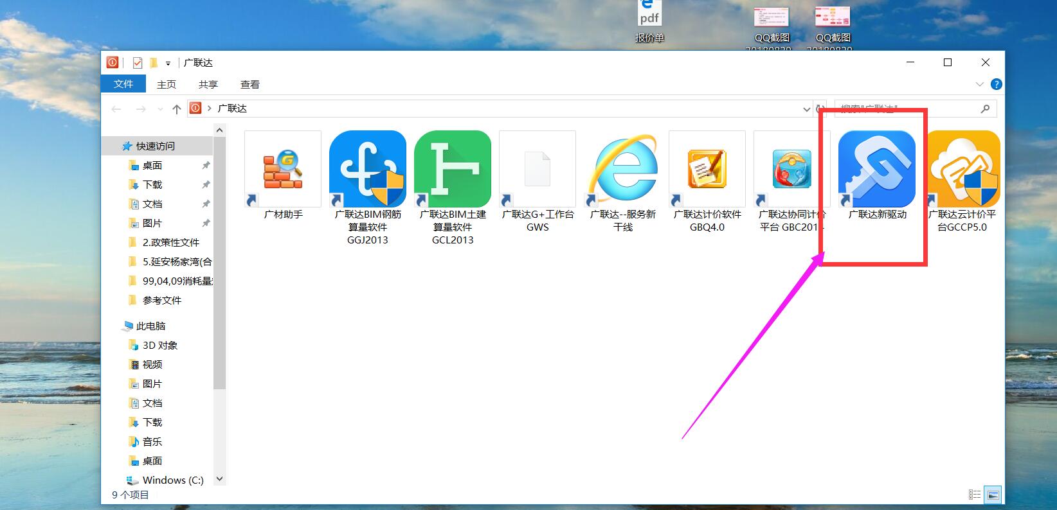Open the blue help question mark icon
This screenshot has width=1057, height=510.
point(997,84)
